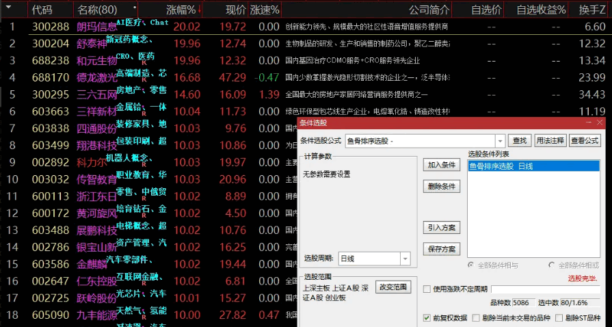Select stock name 翔港科技
The width and height of the screenshot is (612, 327).
[97, 145]
